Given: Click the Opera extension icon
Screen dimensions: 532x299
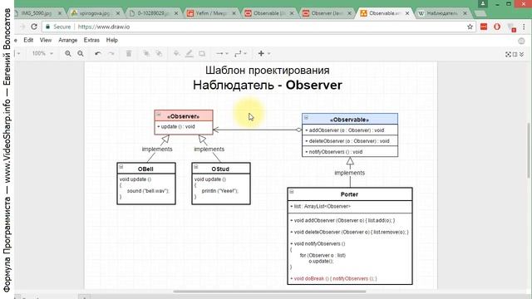Looking at the screenshot, I should 497,27.
